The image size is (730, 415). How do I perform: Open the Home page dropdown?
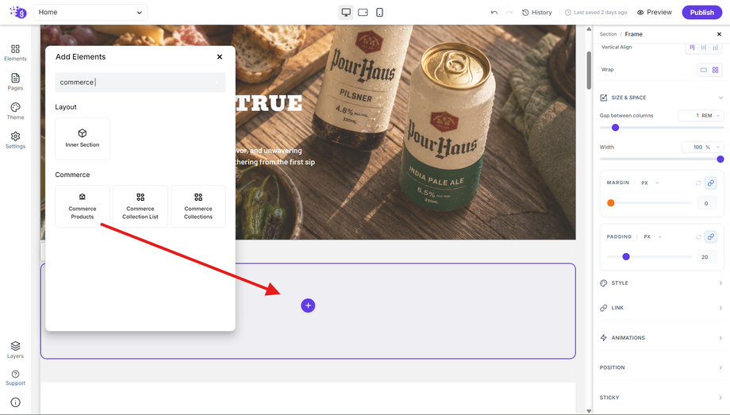90,12
